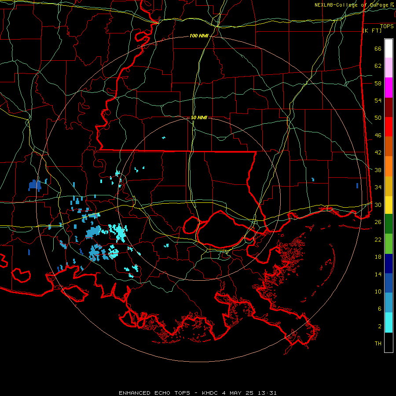Image resolution: width=396 pixels, height=396 pixels.
Task: Click the gold 38 kft legend swatch
Action: [389, 186]
